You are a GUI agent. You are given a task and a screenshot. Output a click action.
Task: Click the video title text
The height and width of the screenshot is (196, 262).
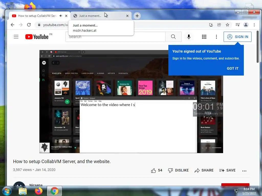pos(62,162)
